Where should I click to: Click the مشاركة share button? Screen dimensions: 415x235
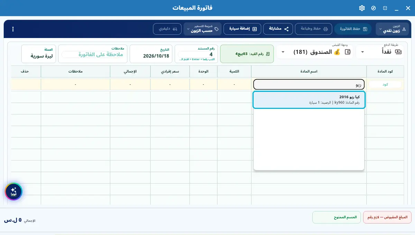point(278,29)
